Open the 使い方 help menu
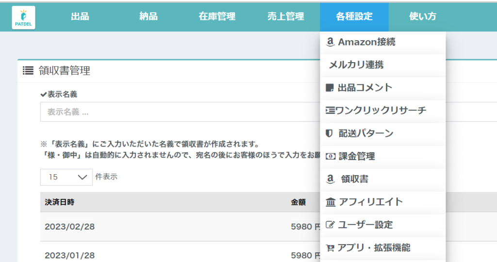The width and height of the screenshot is (497, 262). [423, 16]
